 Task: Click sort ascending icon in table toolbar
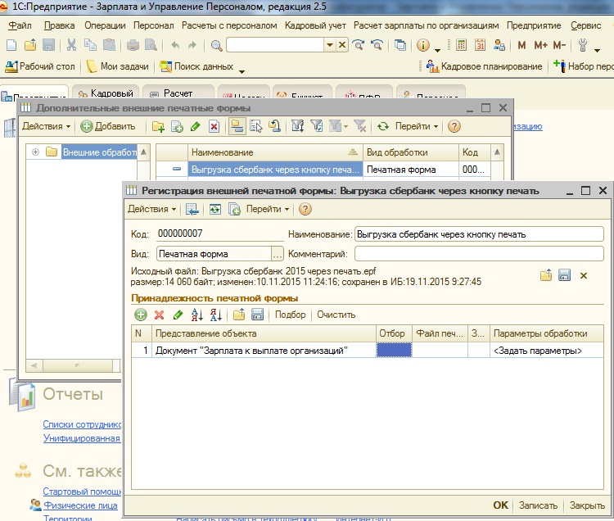tap(197, 315)
